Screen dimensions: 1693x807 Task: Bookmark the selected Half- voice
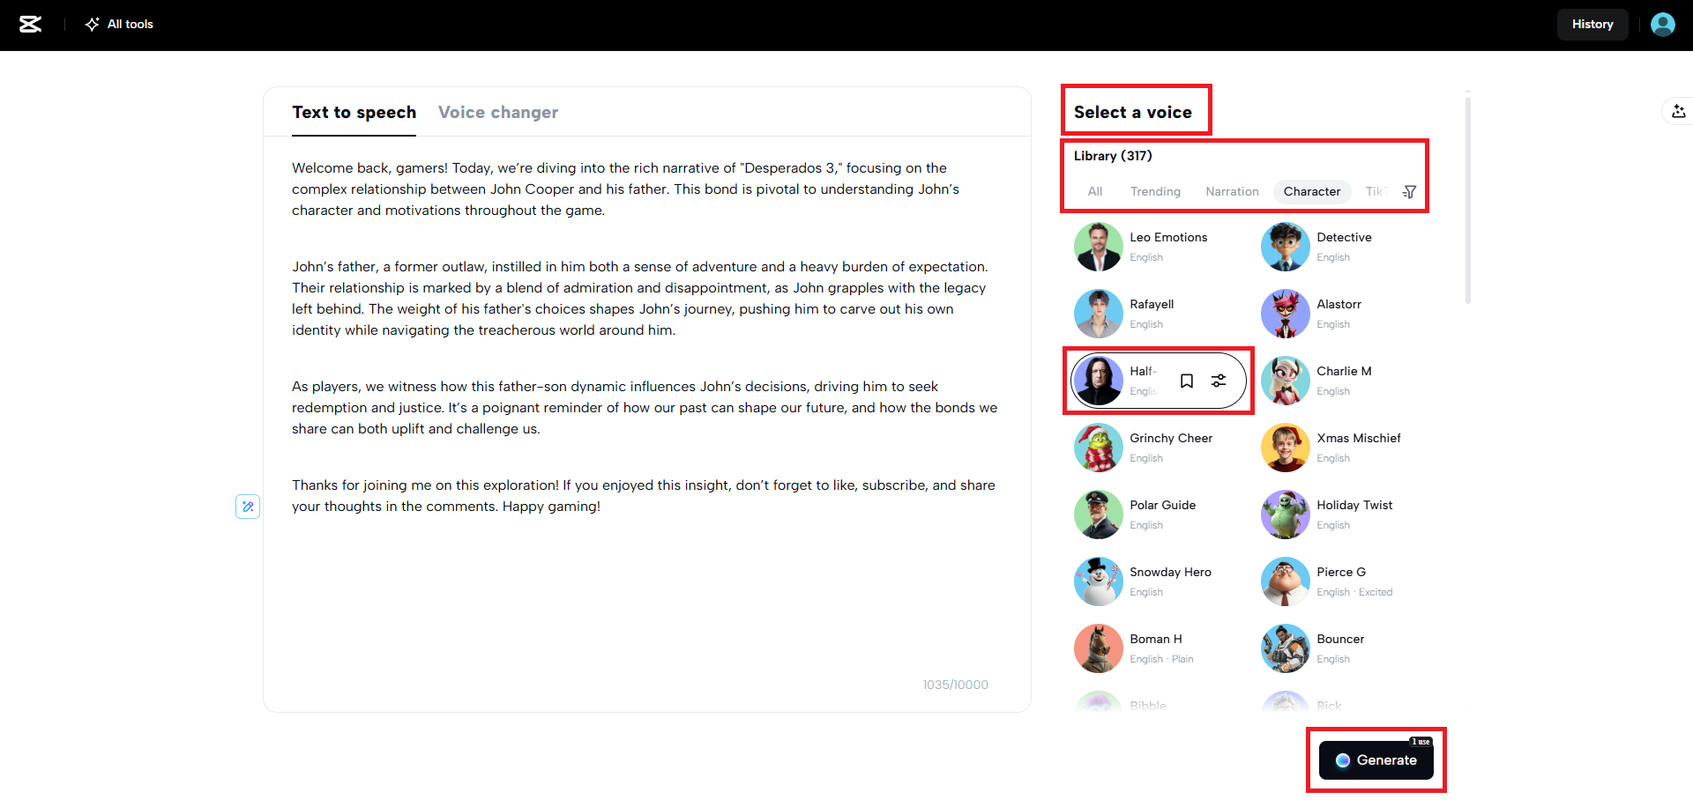click(1187, 381)
